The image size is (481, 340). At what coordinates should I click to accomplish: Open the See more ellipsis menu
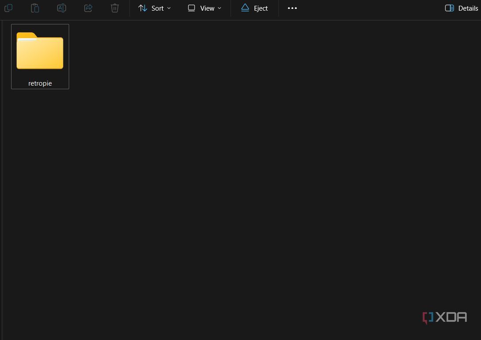click(292, 8)
